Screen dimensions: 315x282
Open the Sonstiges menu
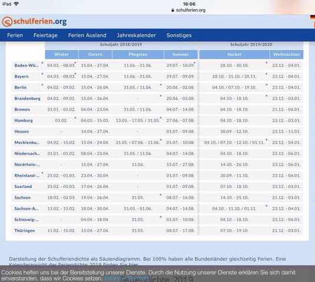point(179,35)
